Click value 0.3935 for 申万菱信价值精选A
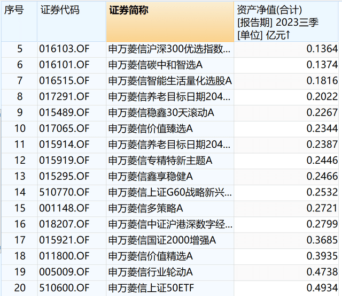The width and height of the screenshot is (342, 296). pyautogui.click(x=322, y=256)
